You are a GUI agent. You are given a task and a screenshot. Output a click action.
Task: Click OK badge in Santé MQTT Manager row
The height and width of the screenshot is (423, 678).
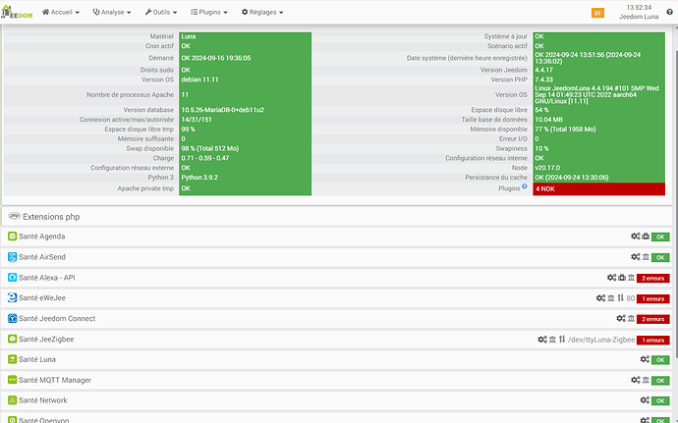pos(660,381)
